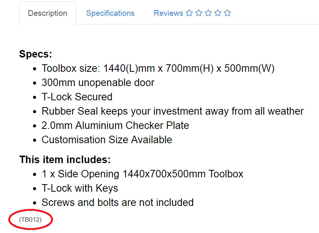Click the third review star icon

[x=208, y=13]
